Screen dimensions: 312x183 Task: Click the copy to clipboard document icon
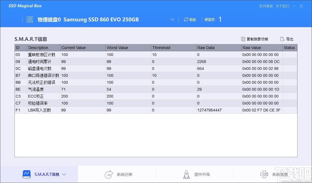pyautogui.click(x=243, y=39)
